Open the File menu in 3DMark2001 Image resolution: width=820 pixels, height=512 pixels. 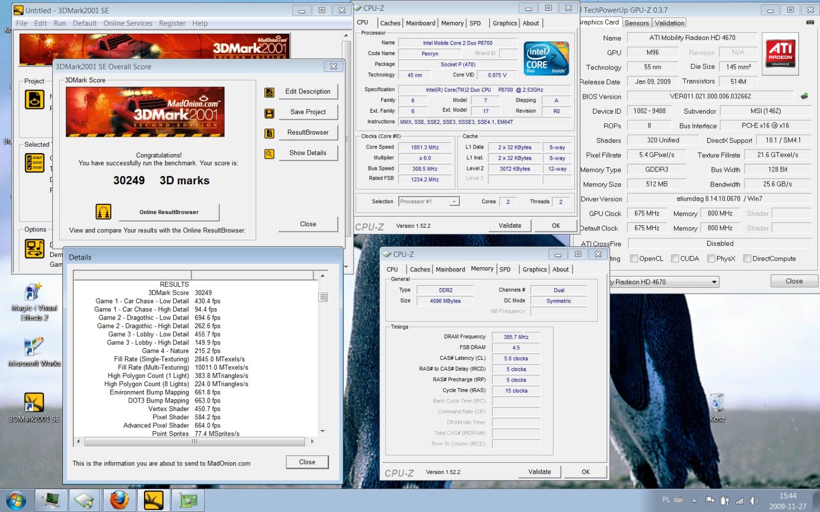[22, 23]
